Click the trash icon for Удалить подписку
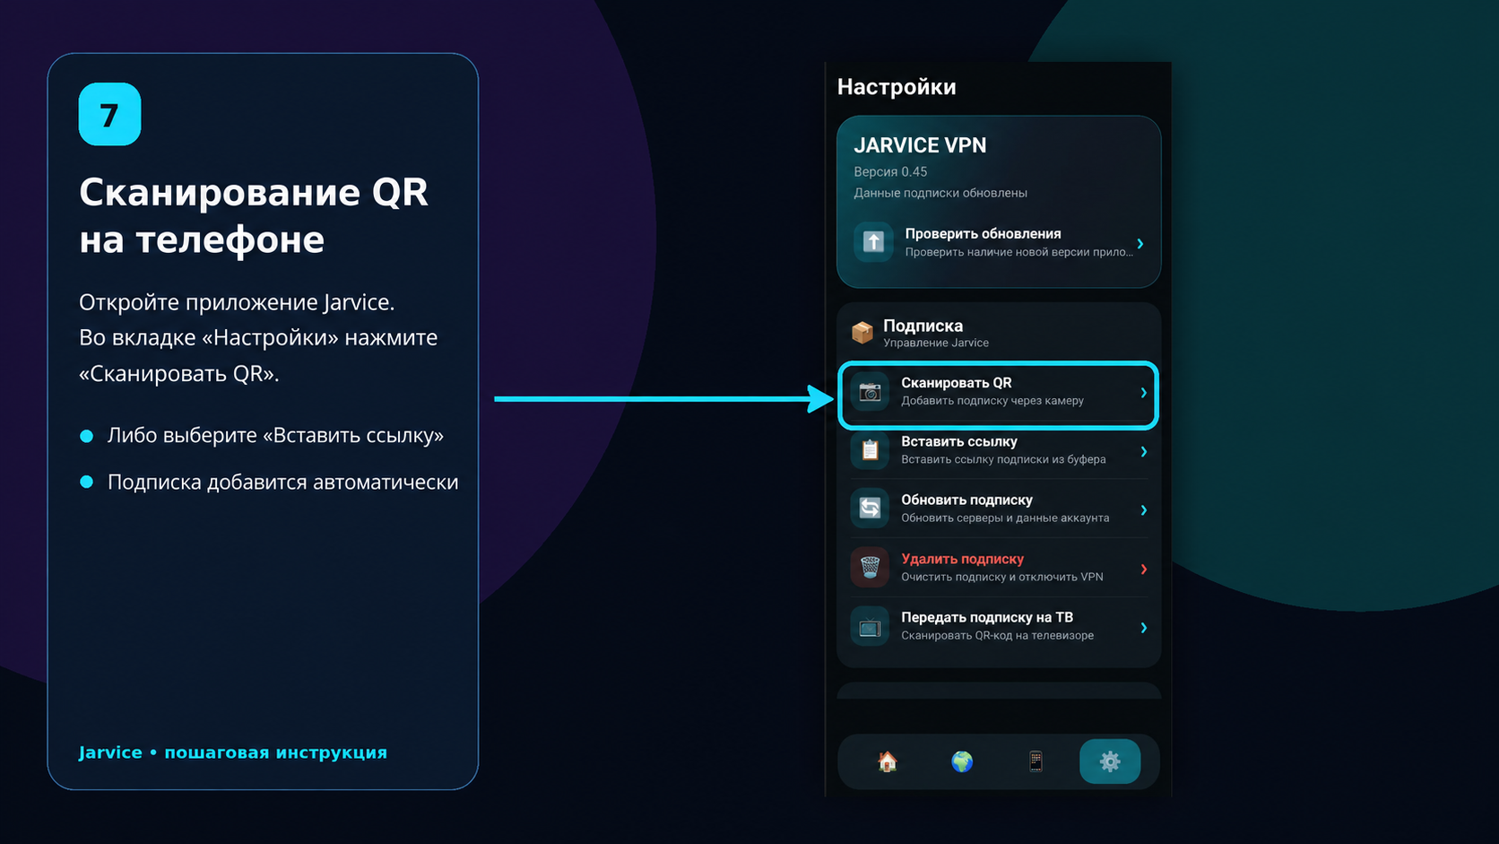Image resolution: width=1499 pixels, height=844 pixels. pos(870,568)
